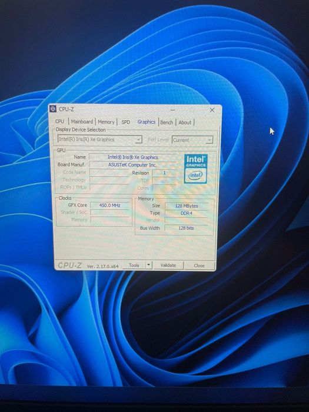This screenshot has width=309, height=412.
Task: Select the Graphics tab
Action: pyautogui.click(x=147, y=122)
